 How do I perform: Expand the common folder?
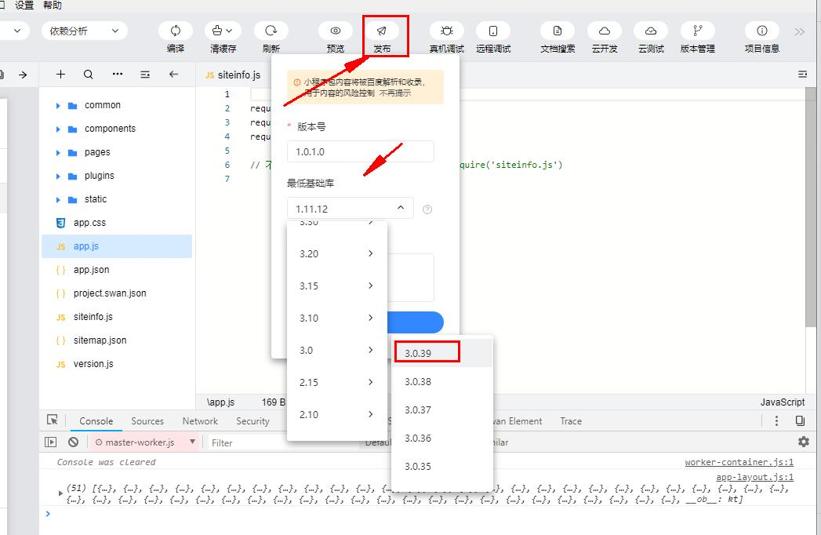tap(58, 105)
